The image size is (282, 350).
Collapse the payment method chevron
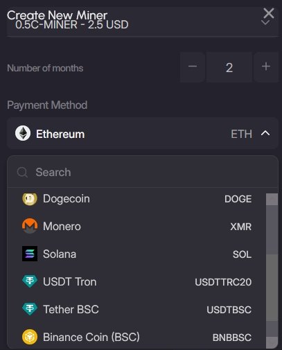coord(265,133)
